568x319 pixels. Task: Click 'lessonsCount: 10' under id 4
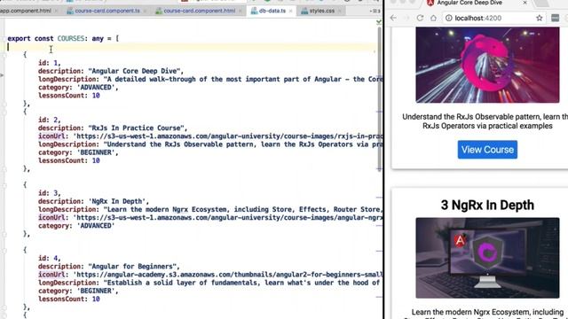[x=69, y=300]
